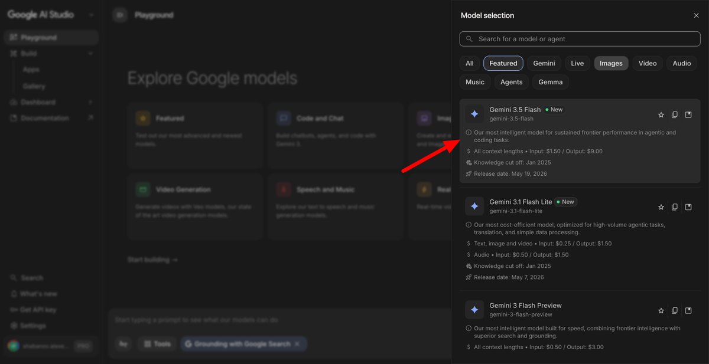Star the Gemini 3.5 Flash model
The height and width of the screenshot is (364, 709).
coord(661,115)
